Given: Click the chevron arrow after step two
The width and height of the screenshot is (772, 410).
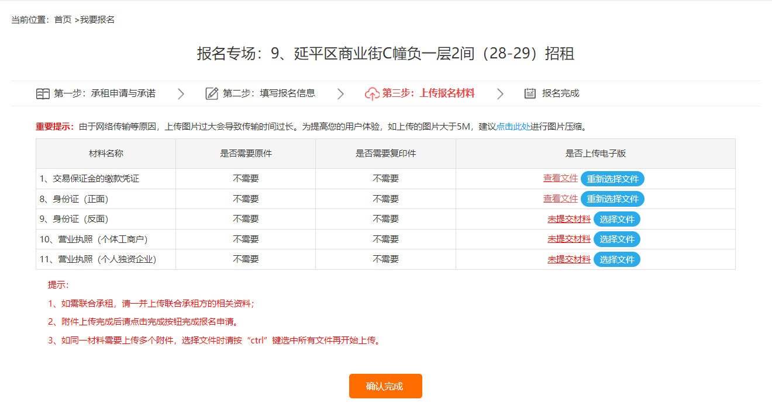Looking at the screenshot, I should coord(340,94).
